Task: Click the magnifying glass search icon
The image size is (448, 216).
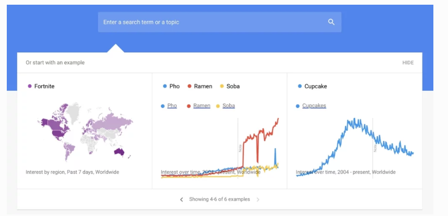Action: pos(331,22)
